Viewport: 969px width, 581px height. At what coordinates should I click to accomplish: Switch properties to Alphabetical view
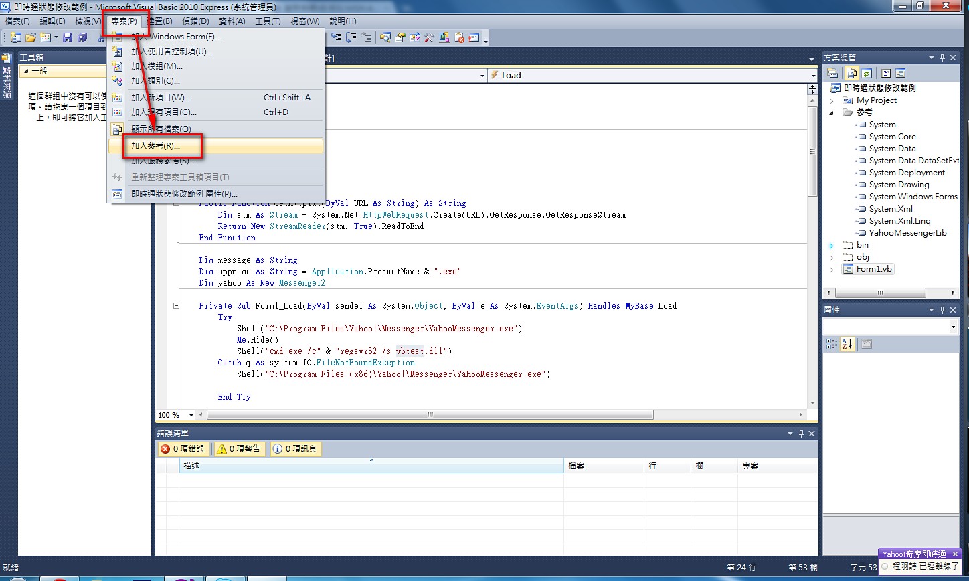pos(847,344)
